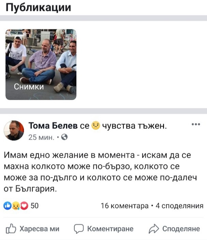Screen dimensions: 207x240
Task: Open the Тома Белев profile name link
Action: (x=53, y=126)
